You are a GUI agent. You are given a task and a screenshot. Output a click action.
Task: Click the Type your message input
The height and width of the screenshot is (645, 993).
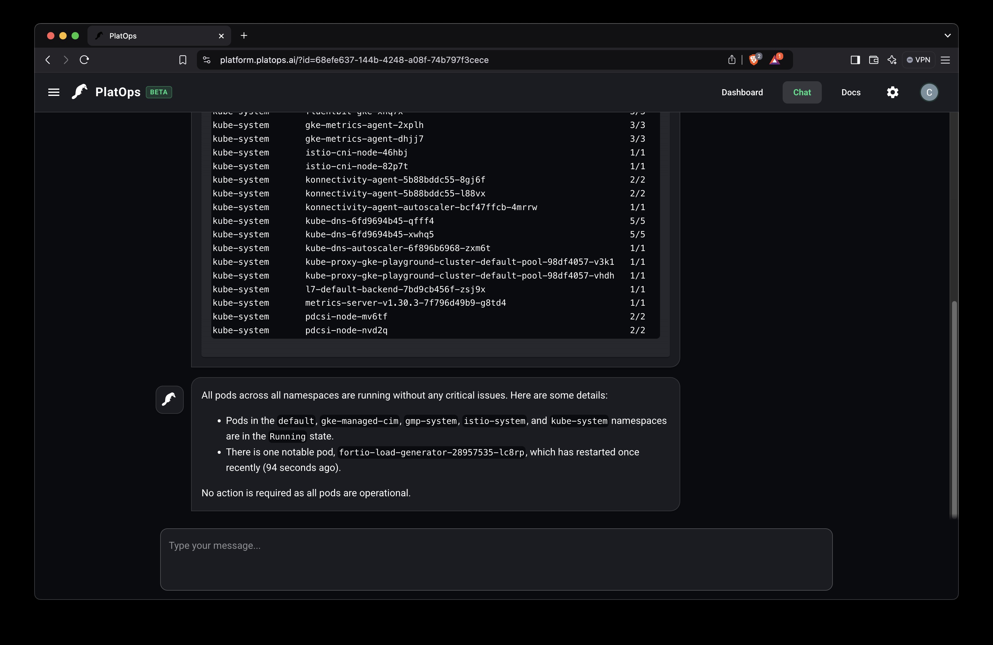[x=496, y=559]
